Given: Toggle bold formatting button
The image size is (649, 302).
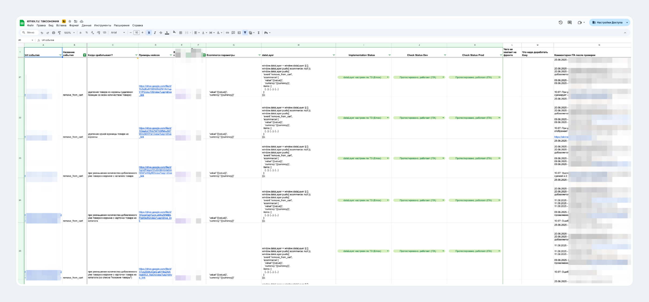Looking at the screenshot, I should [x=149, y=33].
